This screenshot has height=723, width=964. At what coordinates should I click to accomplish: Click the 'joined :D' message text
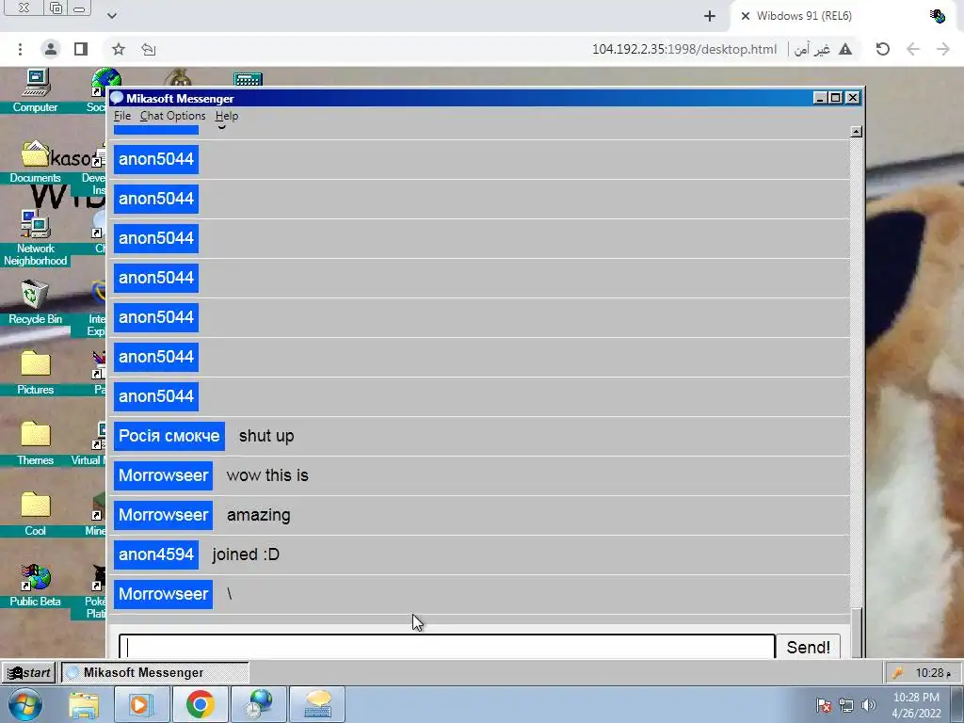tap(246, 554)
